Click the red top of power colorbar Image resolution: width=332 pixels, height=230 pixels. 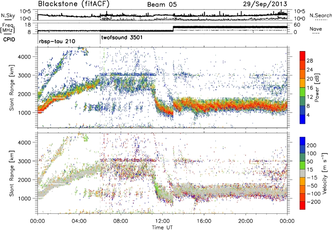coord(303,56)
